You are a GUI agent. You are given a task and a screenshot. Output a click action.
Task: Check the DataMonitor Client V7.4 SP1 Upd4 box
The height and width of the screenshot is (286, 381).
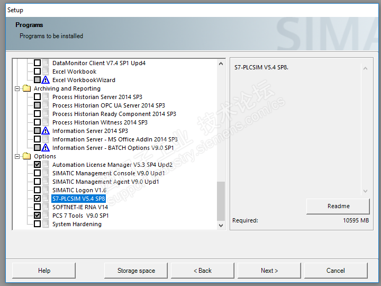(x=37, y=63)
